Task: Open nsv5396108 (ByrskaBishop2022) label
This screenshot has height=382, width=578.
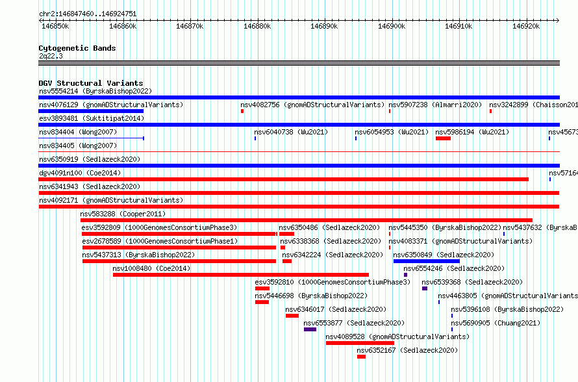Action: click(x=507, y=309)
